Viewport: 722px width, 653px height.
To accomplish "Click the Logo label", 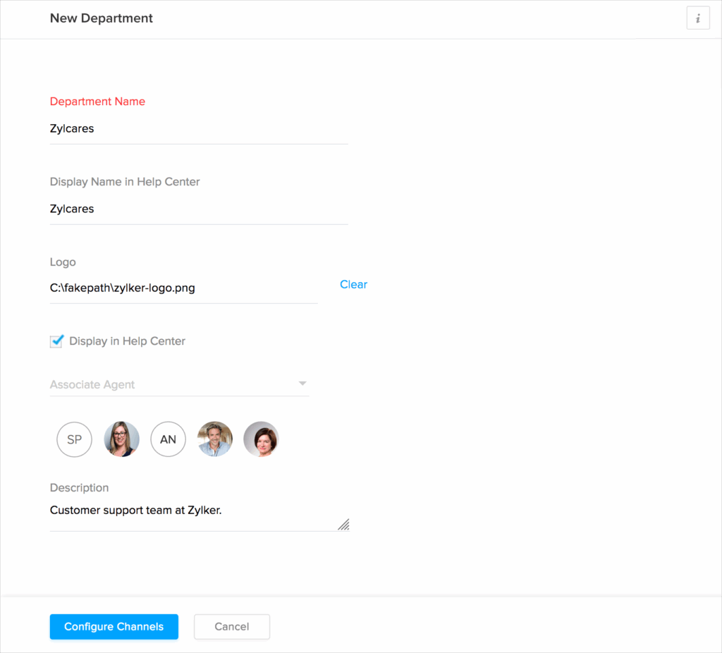I will coord(63,262).
